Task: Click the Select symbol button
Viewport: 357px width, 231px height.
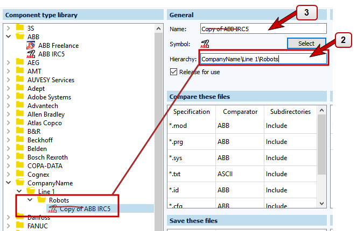Action: (x=306, y=44)
